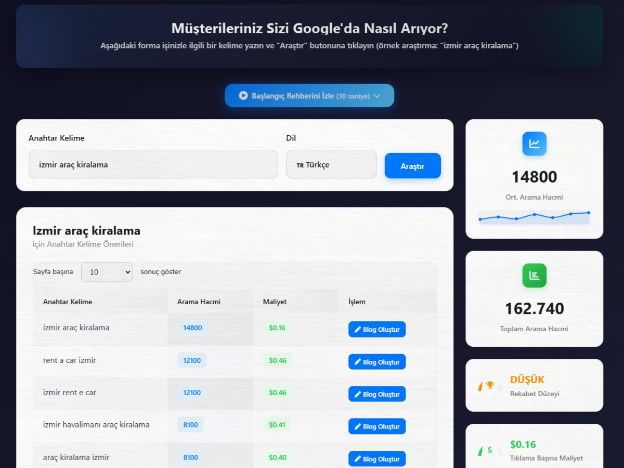Click the search volume trend line graph
624x468 pixels.
tap(534, 217)
